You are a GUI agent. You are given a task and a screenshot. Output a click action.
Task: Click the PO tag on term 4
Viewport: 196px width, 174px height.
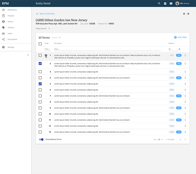tap(179, 78)
